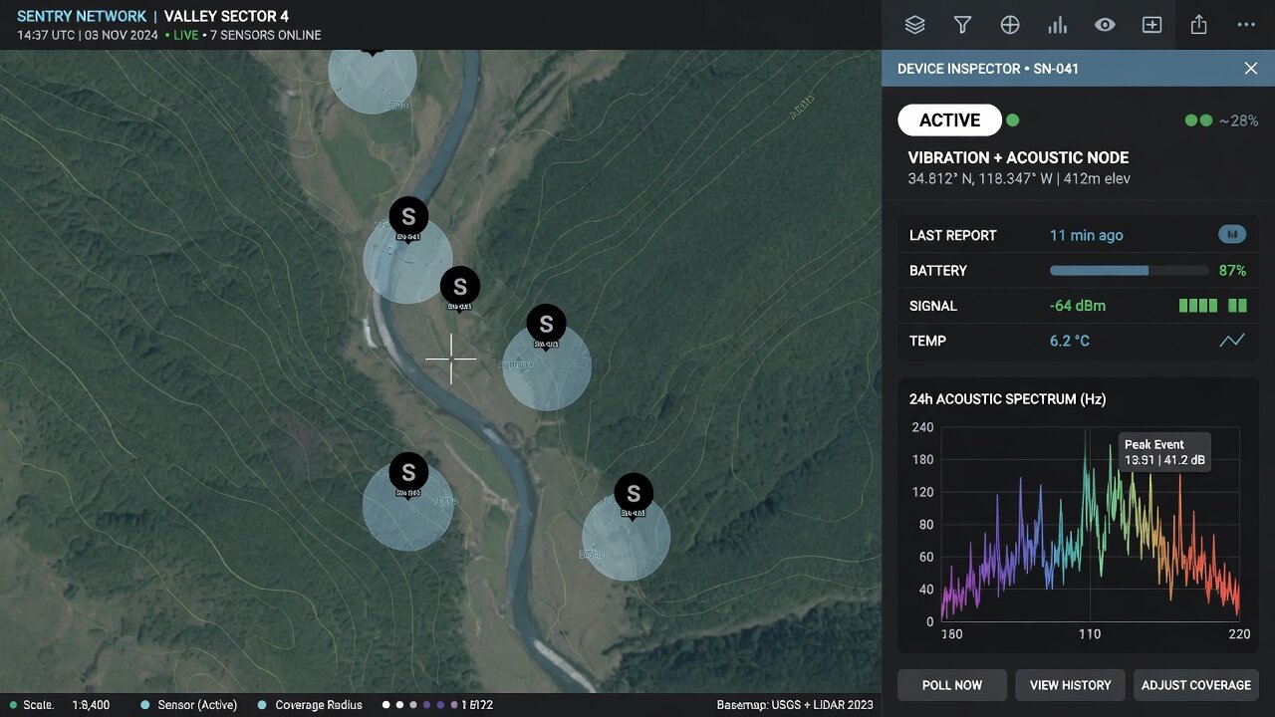
Task: Click the green dot beside ACTIVE
Action: (x=1013, y=120)
